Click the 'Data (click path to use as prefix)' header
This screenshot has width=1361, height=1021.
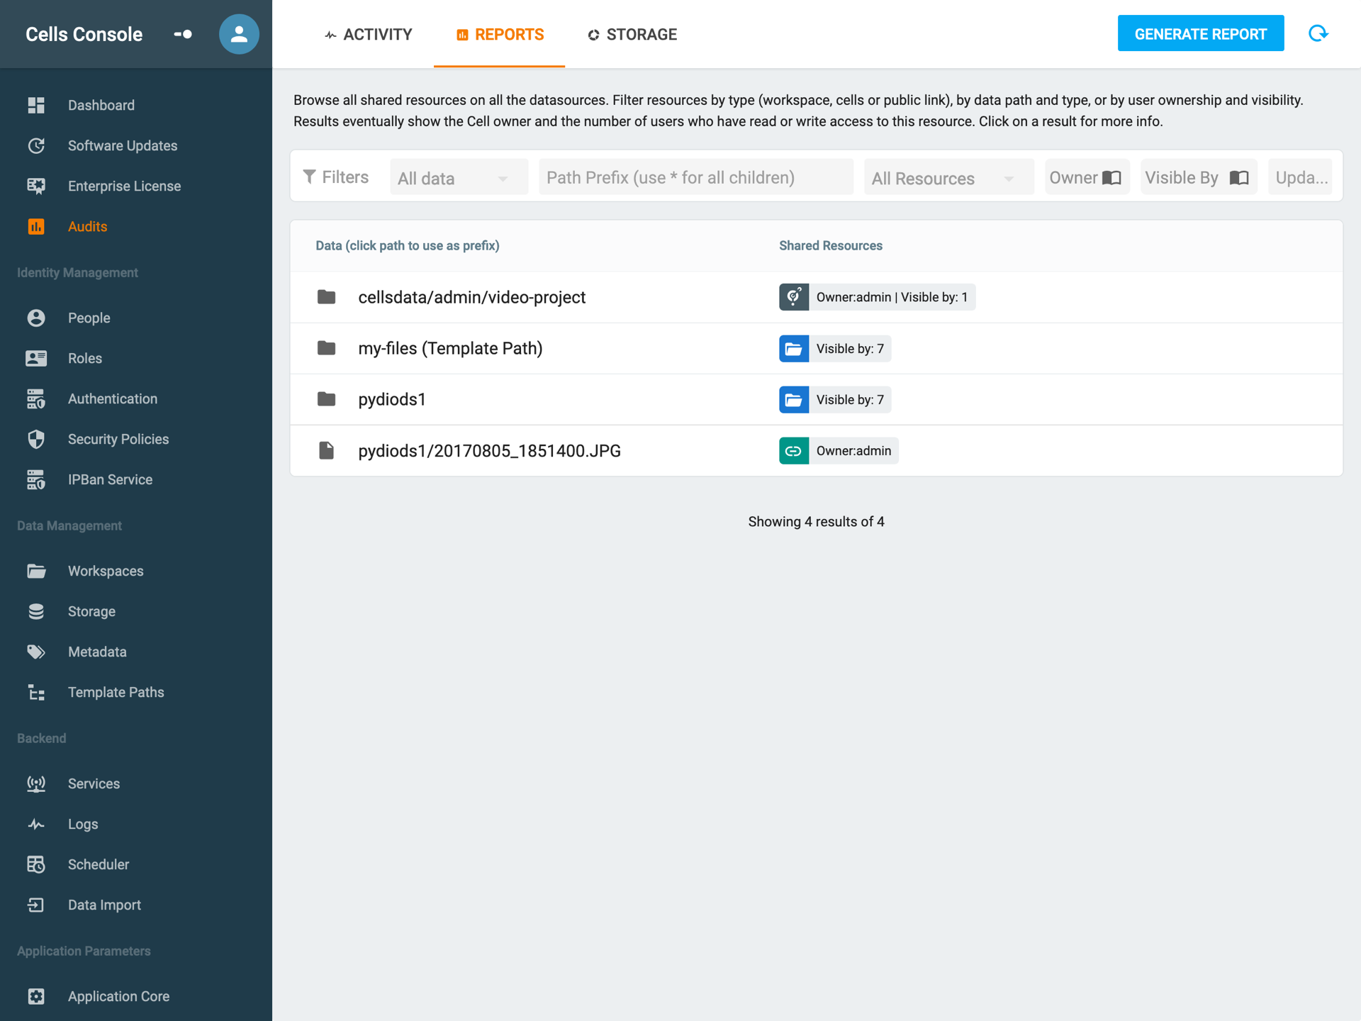(408, 245)
